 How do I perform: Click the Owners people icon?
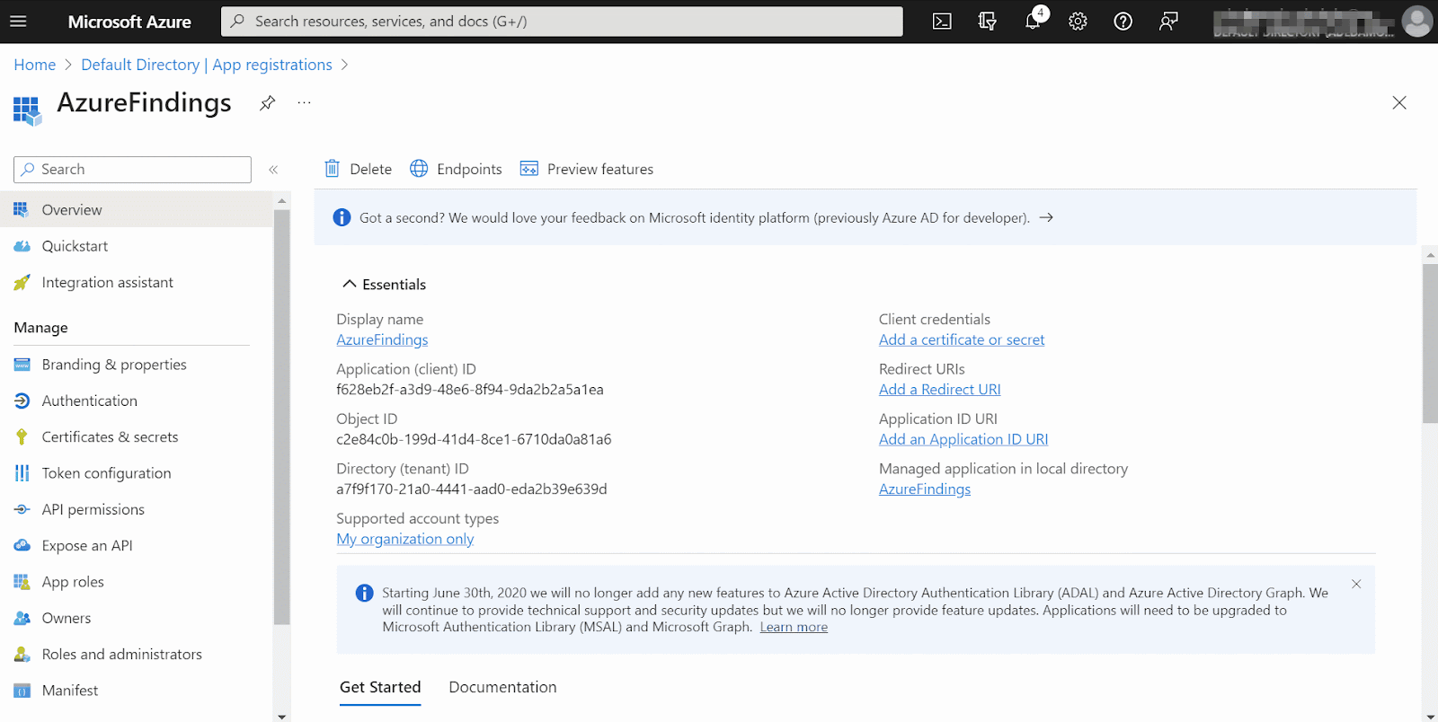(22, 618)
